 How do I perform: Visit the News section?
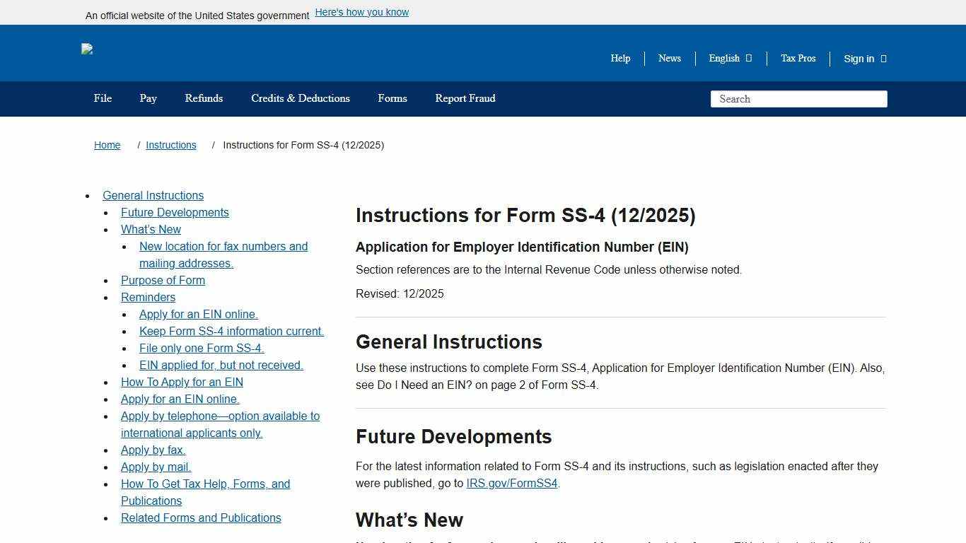click(x=669, y=59)
